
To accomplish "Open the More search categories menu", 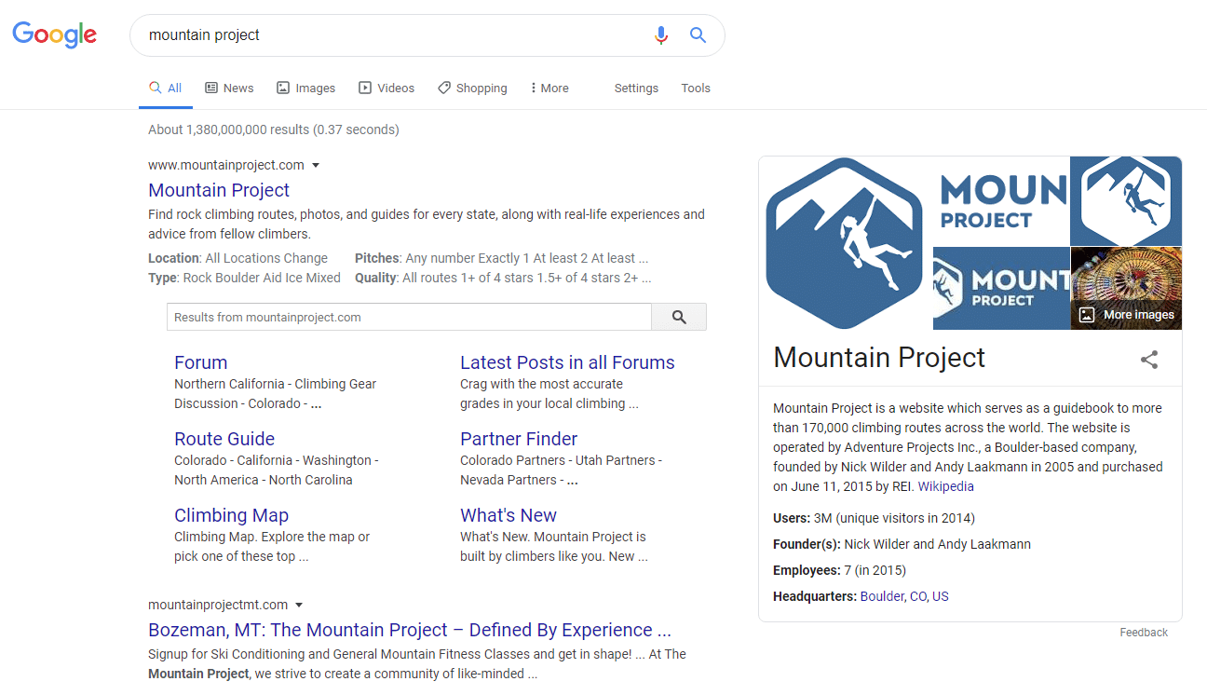I will (549, 88).
